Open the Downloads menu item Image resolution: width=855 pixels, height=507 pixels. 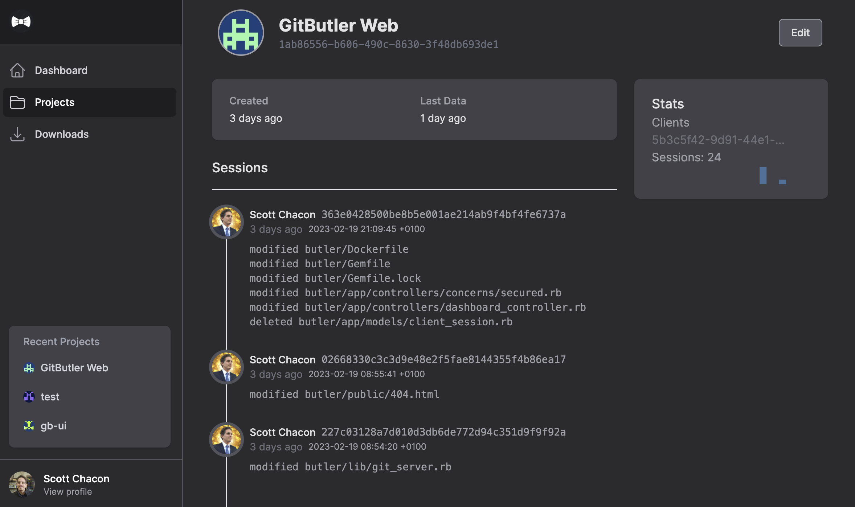(x=90, y=134)
